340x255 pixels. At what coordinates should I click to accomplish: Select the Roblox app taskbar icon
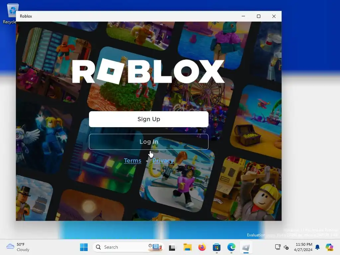click(246, 247)
